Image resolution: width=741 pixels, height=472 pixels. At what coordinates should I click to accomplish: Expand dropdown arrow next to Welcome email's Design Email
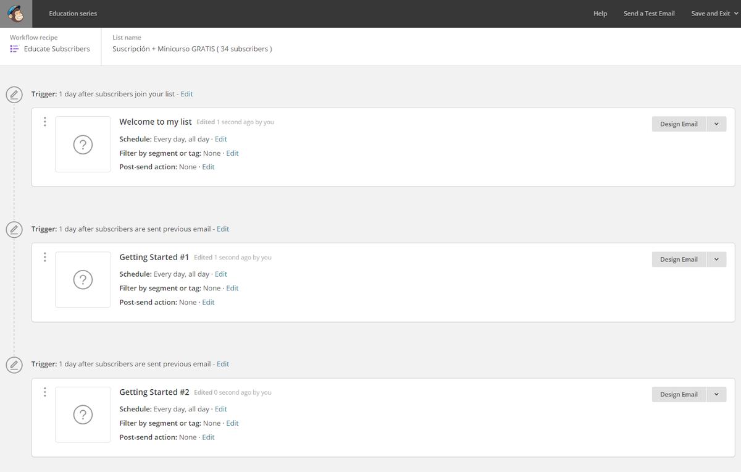(x=716, y=124)
